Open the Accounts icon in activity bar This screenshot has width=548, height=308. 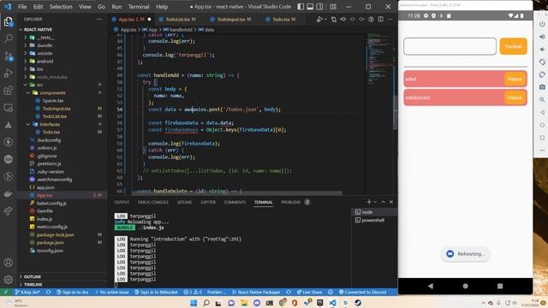click(8, 263)
